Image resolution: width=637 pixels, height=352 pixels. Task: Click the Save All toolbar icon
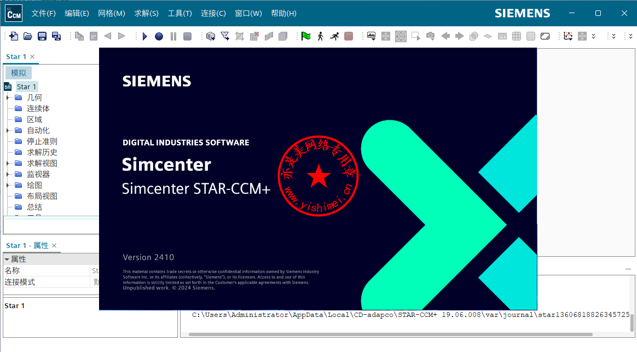pyautogui.click(x=56, y=36)
